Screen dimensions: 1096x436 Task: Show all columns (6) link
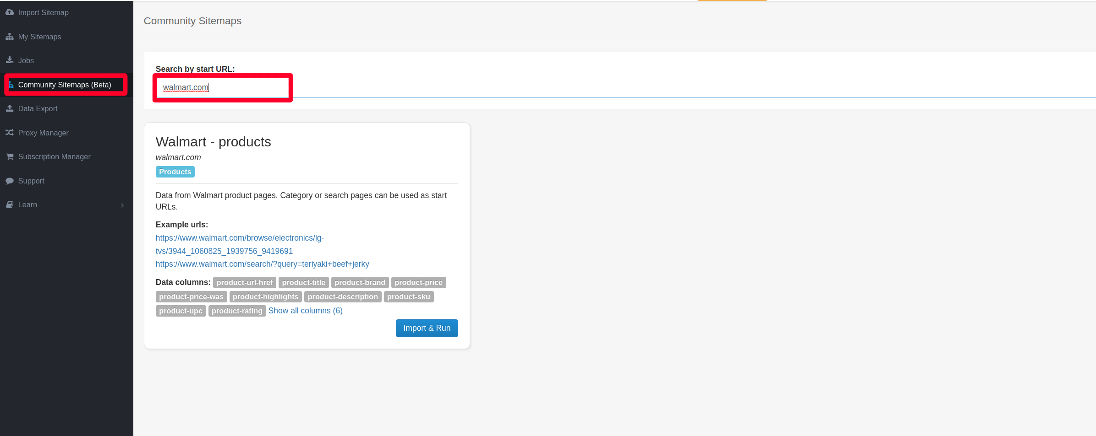(305, 311)
